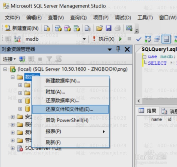Expand the second subfolder under 数据库
The height and width of the screenshot is (167, 177).
point(20,93)
